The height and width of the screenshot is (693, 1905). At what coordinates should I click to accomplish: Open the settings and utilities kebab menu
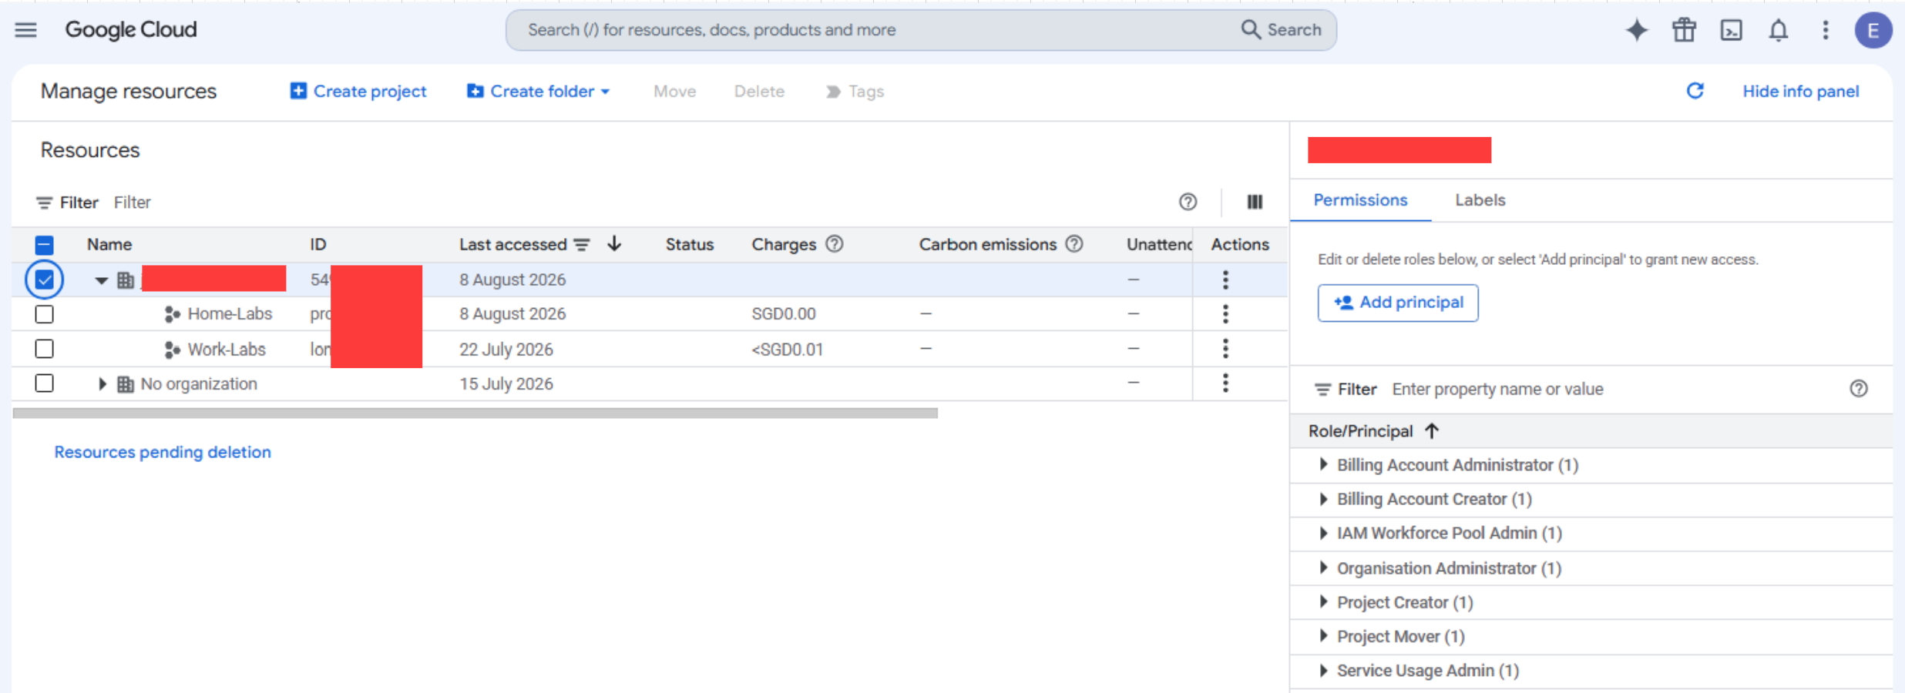1826,30
